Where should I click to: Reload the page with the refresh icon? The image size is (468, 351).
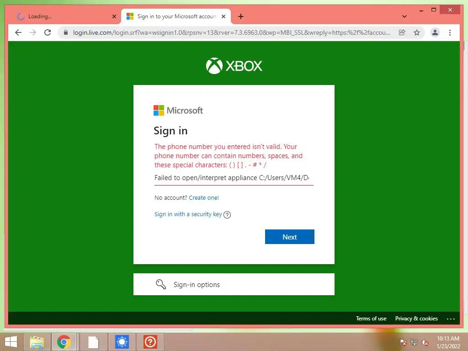click(48, 32)
